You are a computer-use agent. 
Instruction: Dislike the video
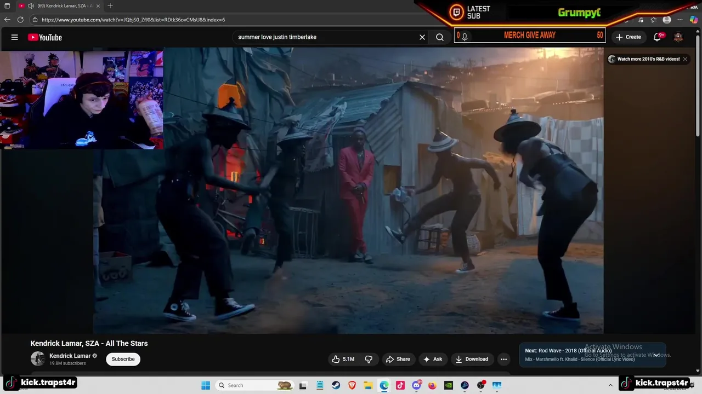click(369, 359)
